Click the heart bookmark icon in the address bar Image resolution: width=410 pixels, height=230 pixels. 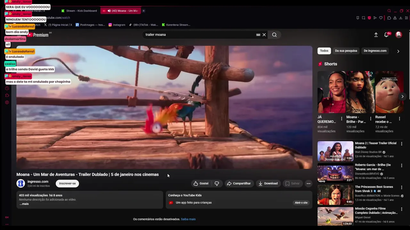381,18
